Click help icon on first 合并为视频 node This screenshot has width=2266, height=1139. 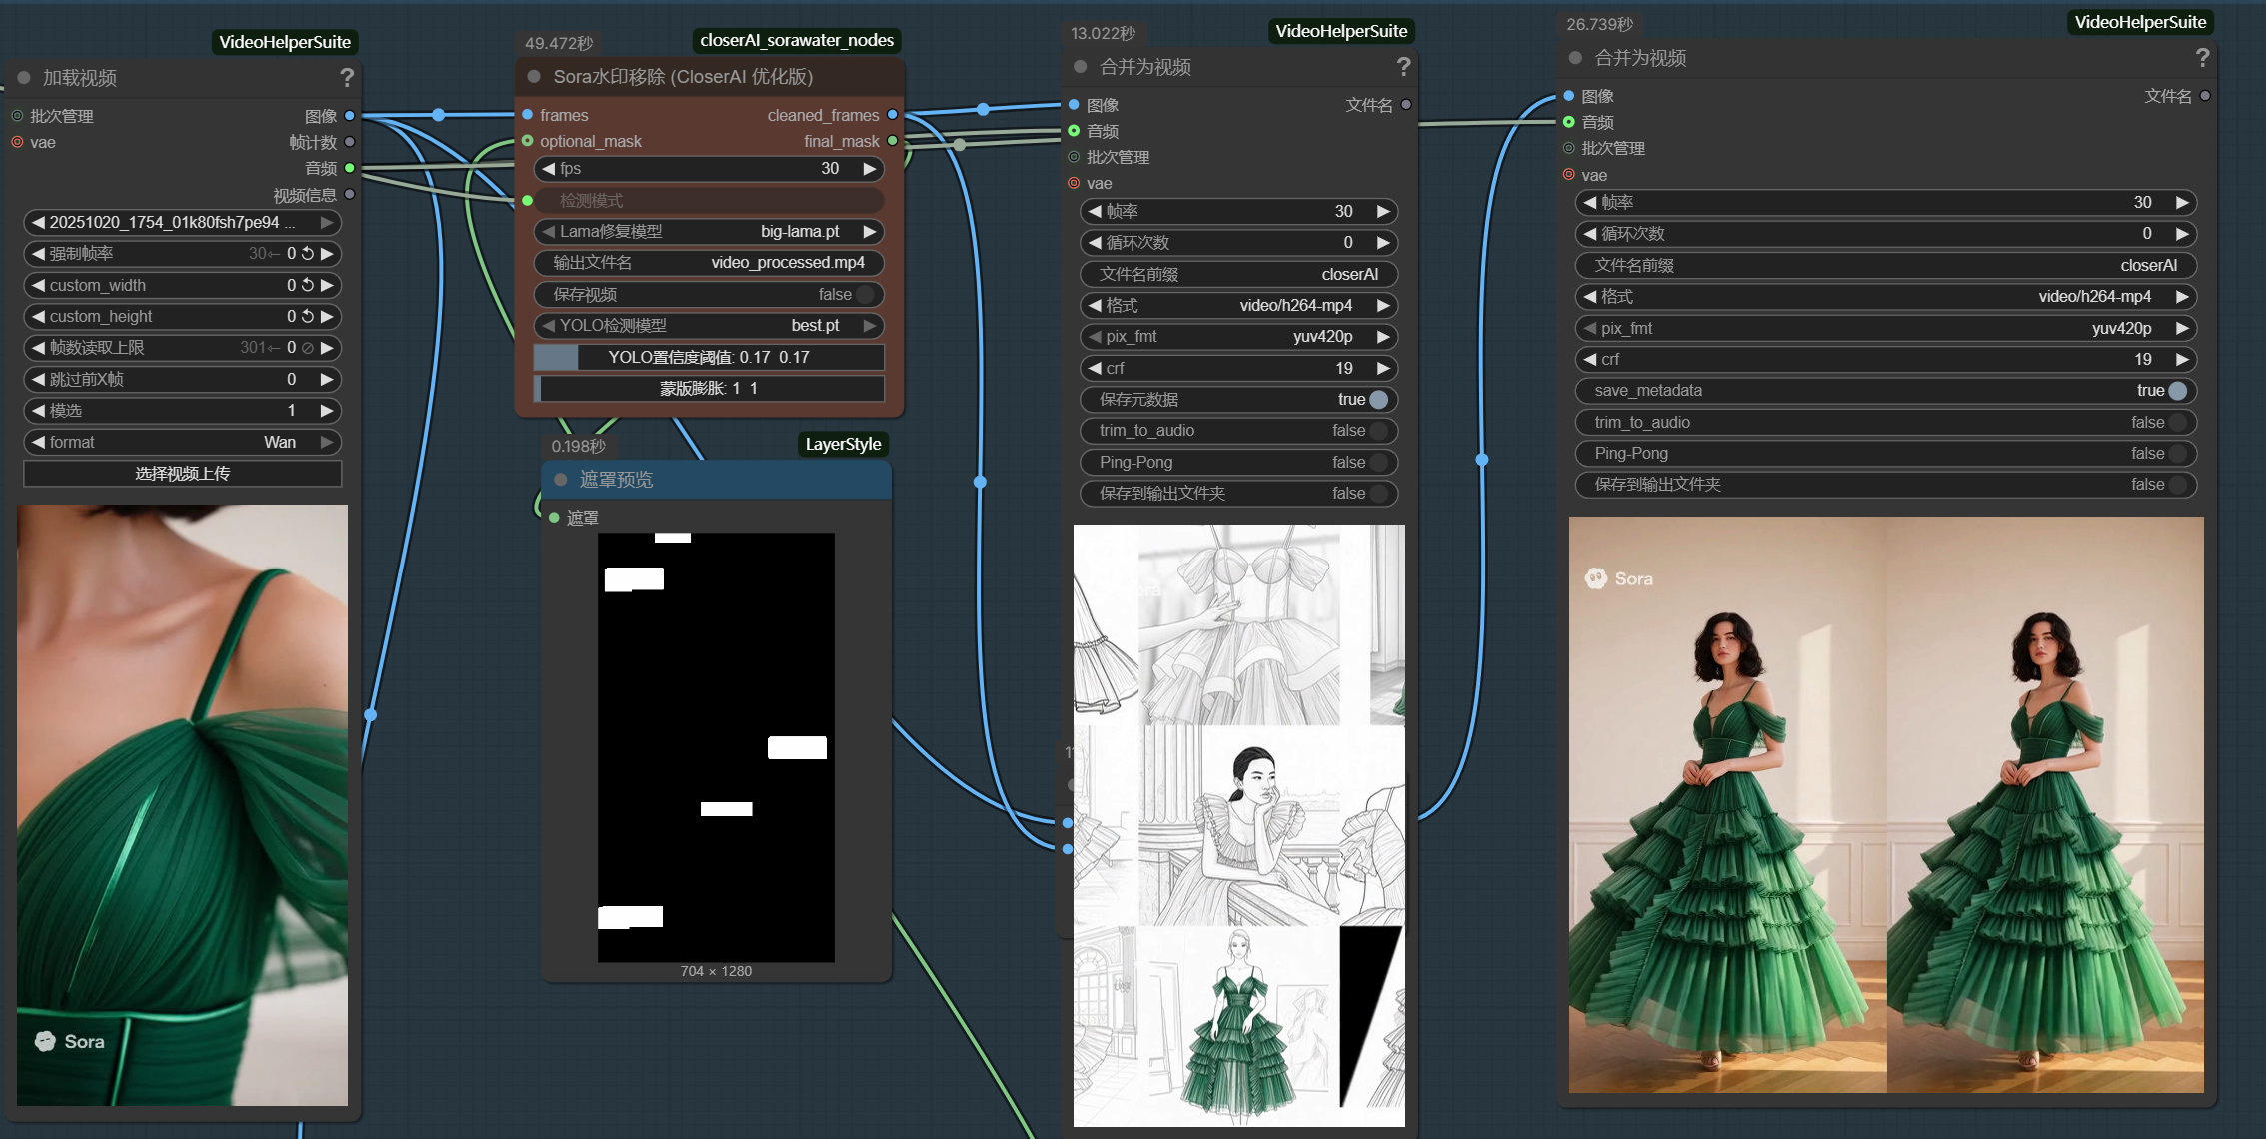tap(1403, 67)
